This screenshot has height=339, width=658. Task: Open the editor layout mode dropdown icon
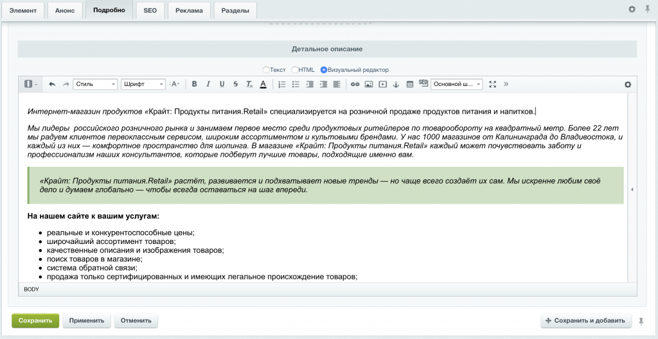pos(30,84)
